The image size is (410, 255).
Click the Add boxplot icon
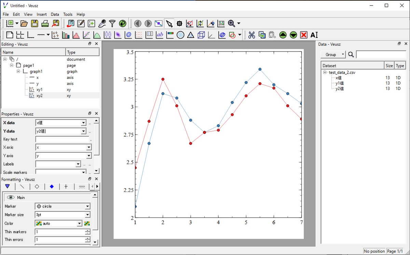(108, 35)
